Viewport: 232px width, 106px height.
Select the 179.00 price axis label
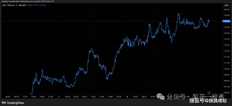coord(227,15)
